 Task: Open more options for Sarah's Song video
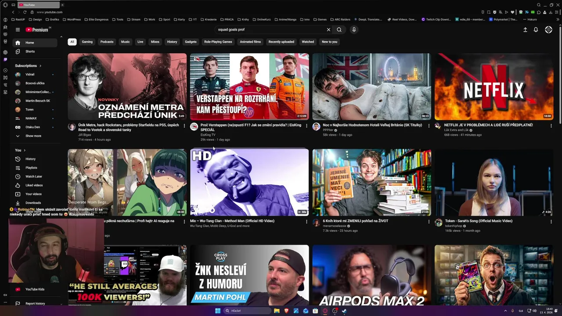click(551, 222)
